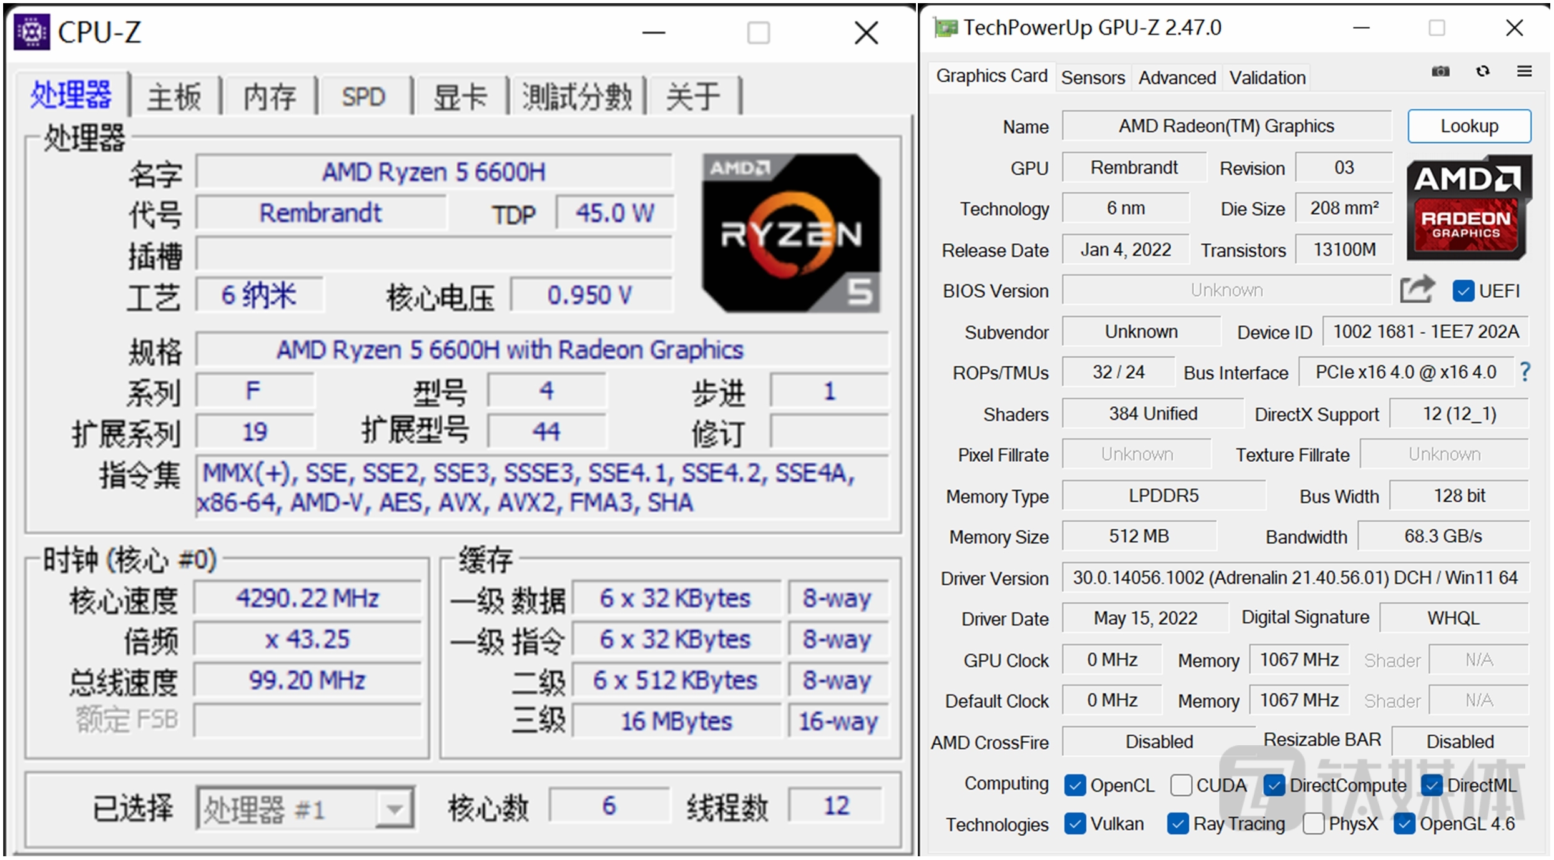
Task: Click the AMD Radeon Graphics logo
Action: tap(1467, 208)
